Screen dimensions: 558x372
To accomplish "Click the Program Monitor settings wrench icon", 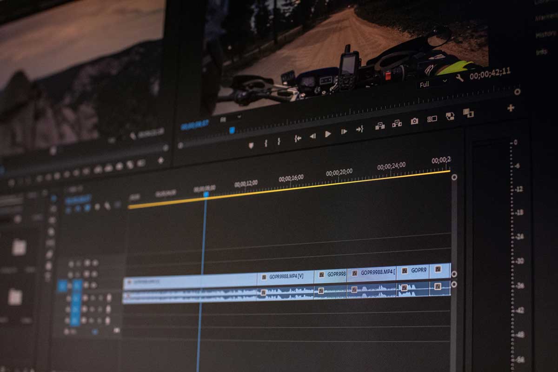I will pyautogui.click(x=459, y=78).
